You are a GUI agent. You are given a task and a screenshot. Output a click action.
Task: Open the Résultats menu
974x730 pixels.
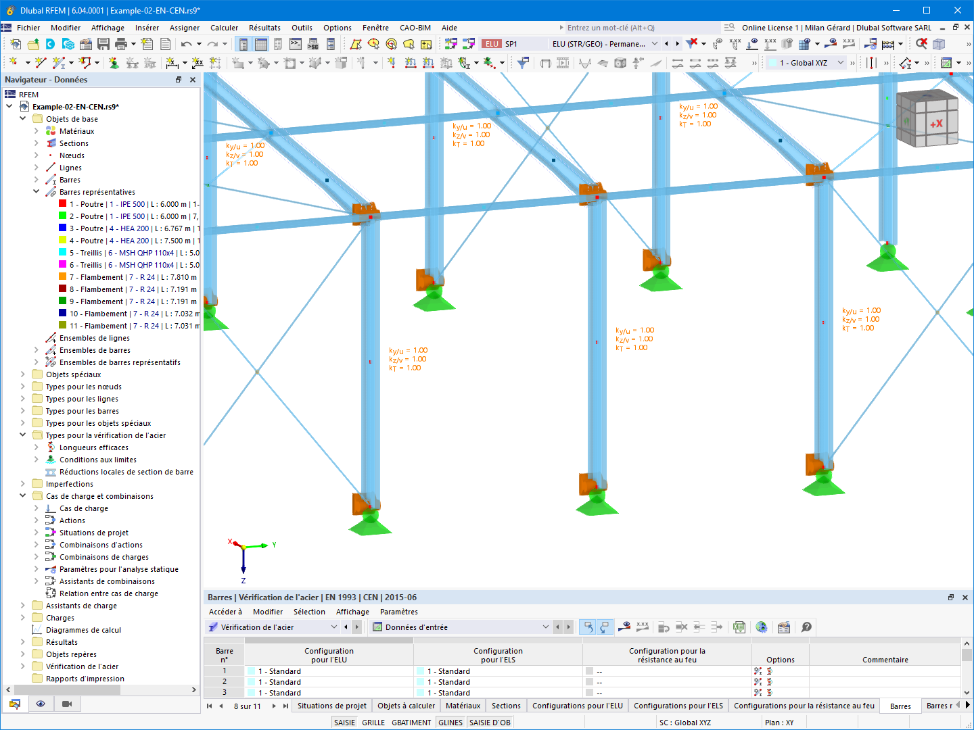pos(264,28)
